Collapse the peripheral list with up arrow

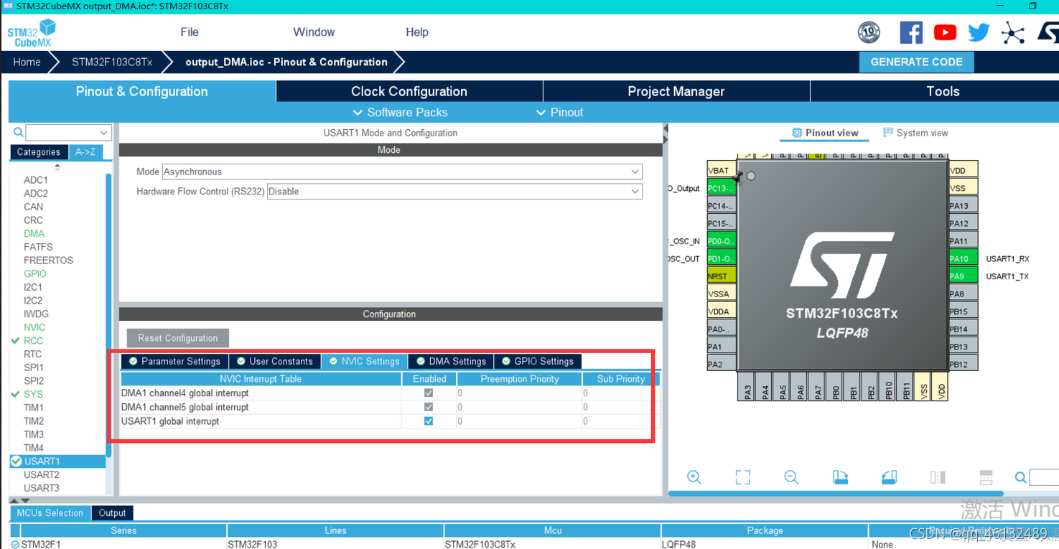57,167
